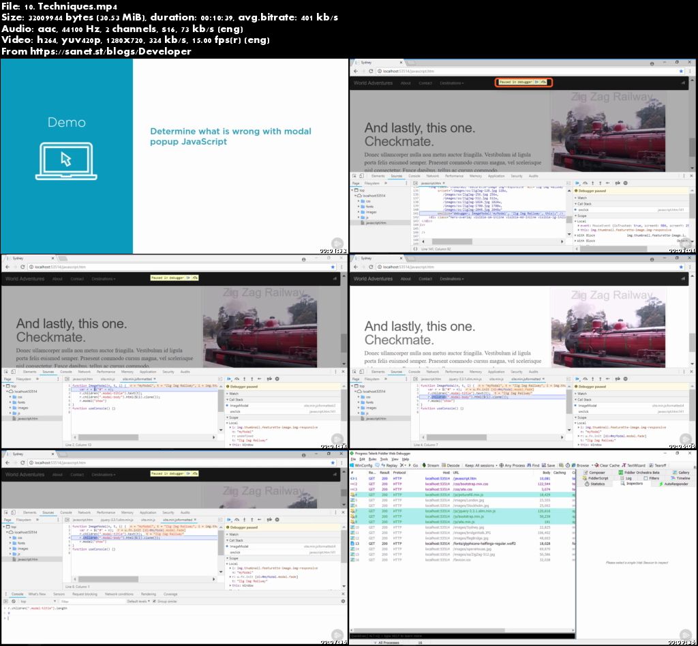The image size is (698, 646).
Task: Click the Any Process button in Fiddler
Action: click(x=514, y=465)
